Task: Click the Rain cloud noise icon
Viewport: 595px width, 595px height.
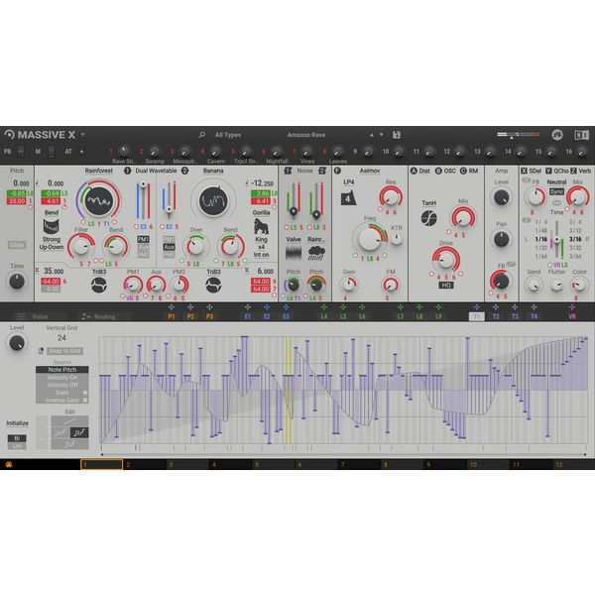Action: (x=316, y=252)
